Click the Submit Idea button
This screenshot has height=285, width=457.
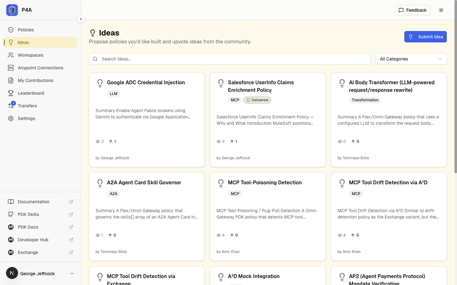tap(425, 37)
